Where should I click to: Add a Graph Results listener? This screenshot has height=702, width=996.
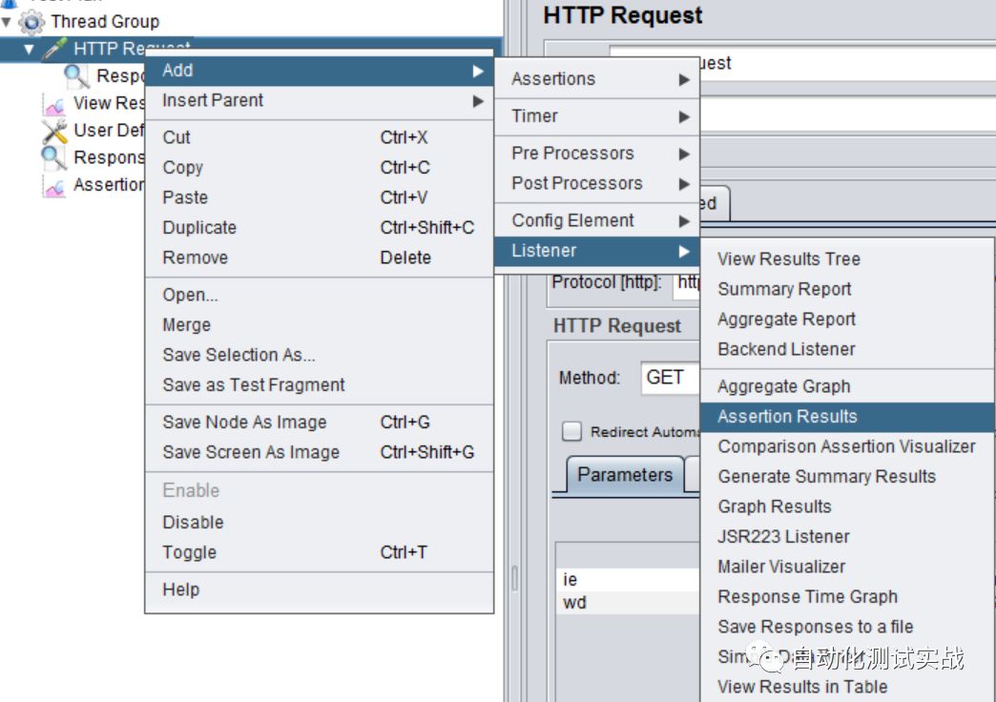[847, 506]
